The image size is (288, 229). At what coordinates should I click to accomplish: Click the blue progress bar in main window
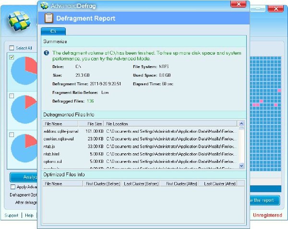[x=265, y=189]
